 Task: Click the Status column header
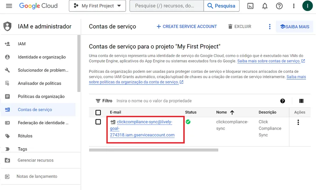click(191, 112)
